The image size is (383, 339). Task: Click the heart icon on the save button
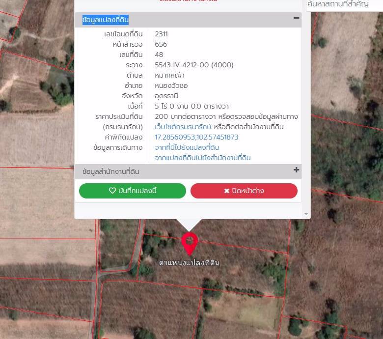(112, 191)
